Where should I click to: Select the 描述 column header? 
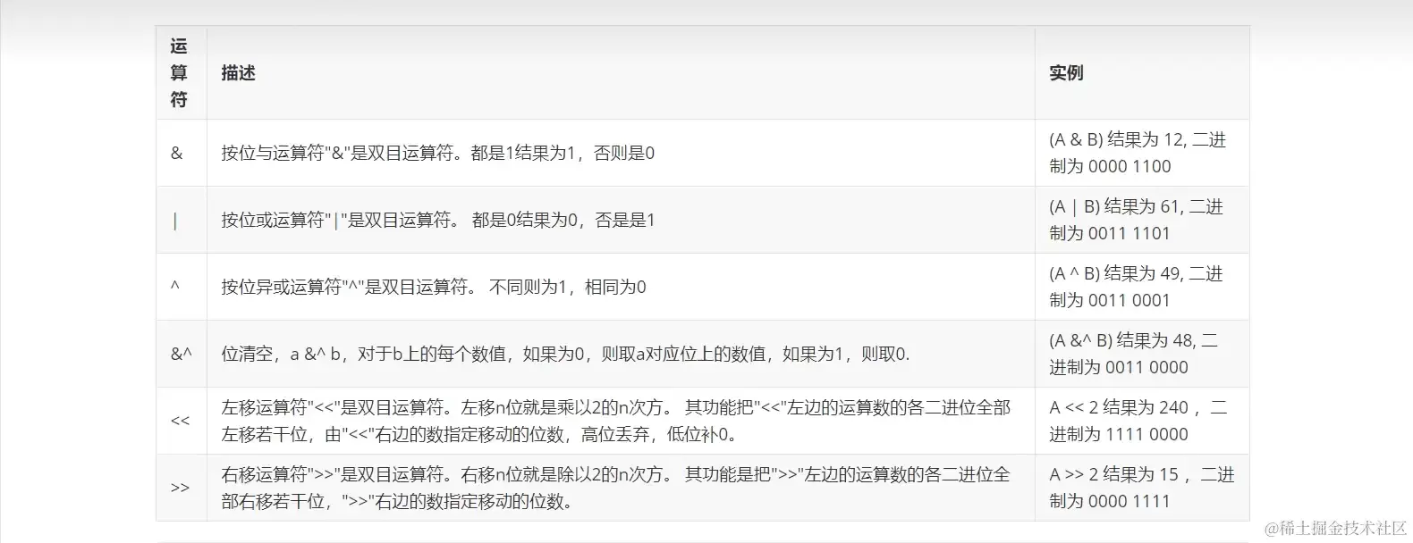pos(621,73)
